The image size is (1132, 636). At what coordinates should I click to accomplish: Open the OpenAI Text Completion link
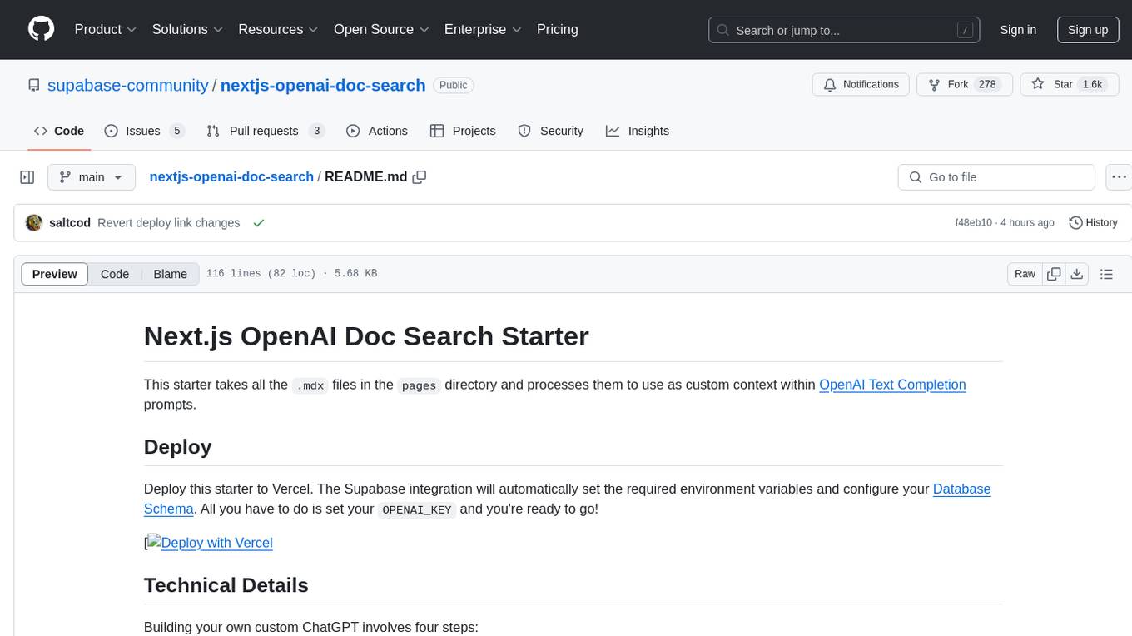(892, 385)
